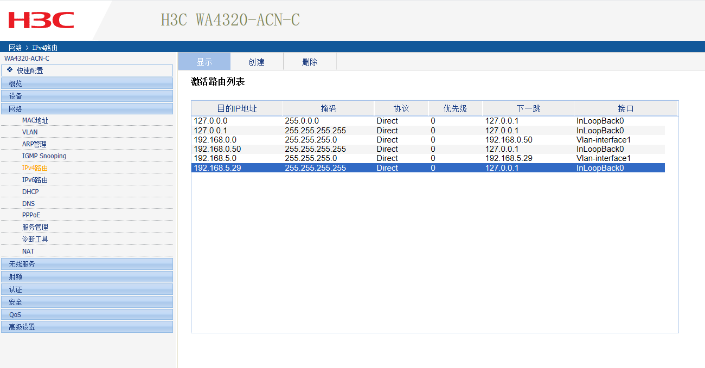Click next hop 192.168.0.50 cell

coord(509,140)
